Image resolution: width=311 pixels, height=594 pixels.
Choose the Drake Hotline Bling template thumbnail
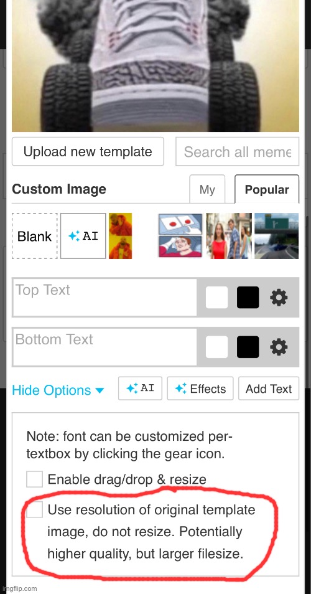(120, 236)
